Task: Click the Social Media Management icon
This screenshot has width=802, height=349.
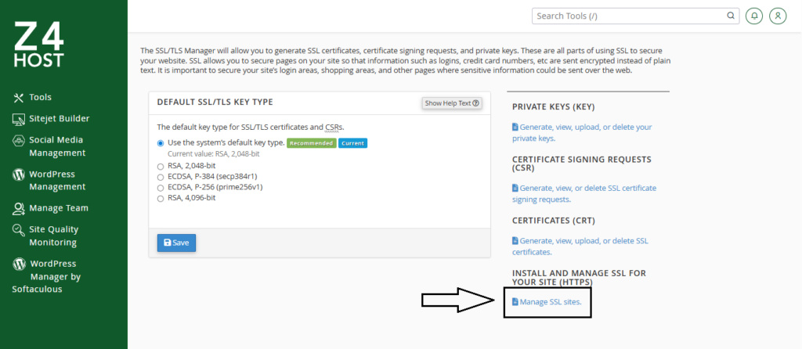Action: click(19, 141)
